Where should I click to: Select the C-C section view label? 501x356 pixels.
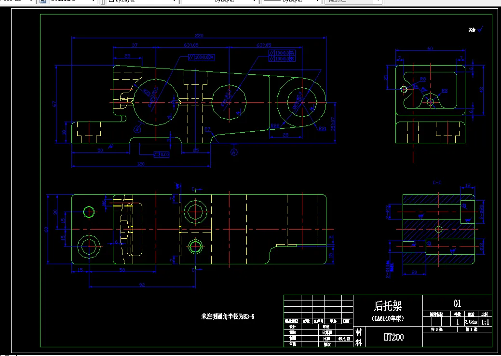(437, 183)
